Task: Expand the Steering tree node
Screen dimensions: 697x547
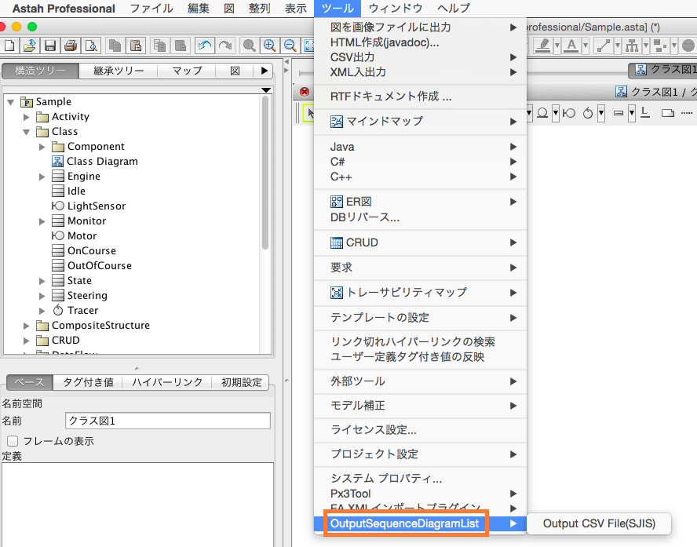Action: 42,296
